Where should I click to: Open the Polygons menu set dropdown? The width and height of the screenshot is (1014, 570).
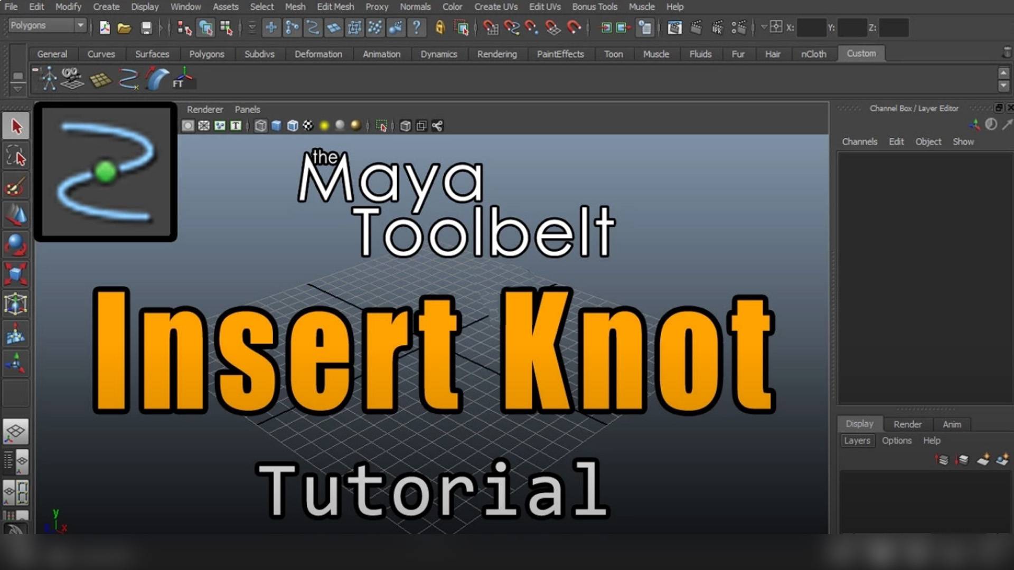coord(47,25)
